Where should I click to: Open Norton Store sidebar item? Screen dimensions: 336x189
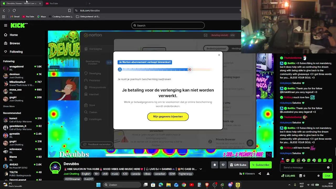point(90,105)
